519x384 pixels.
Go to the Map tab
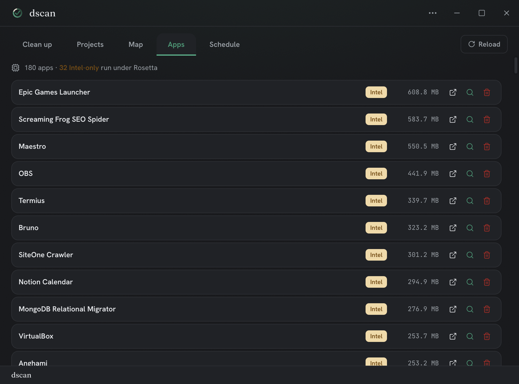[136, 45]
